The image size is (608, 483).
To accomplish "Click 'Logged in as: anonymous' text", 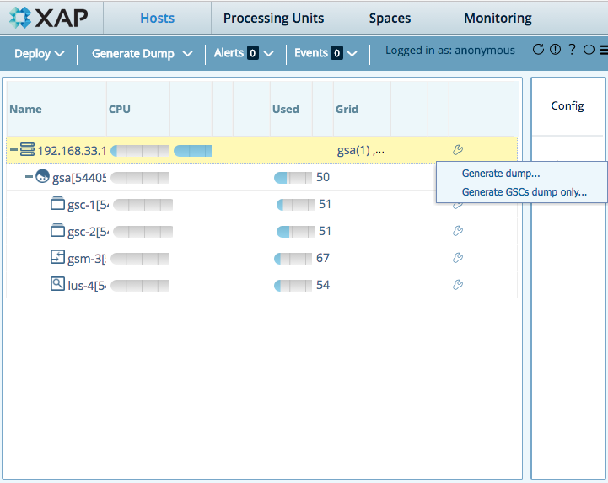I will (x=449, y=51).
